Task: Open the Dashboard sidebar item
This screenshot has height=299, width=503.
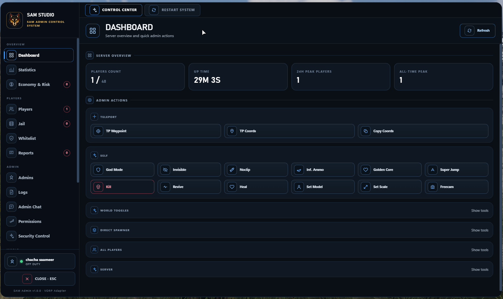Action: (x=39, y=55)
